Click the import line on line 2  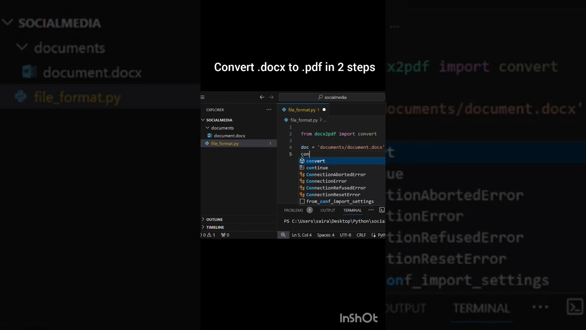(x=339, y=134)
